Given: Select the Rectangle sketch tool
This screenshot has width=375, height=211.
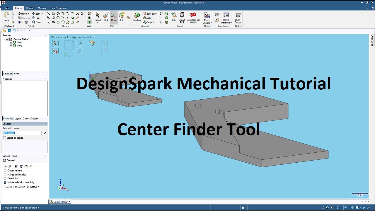Looking at the screenshot, I should (x=53, y=13).
